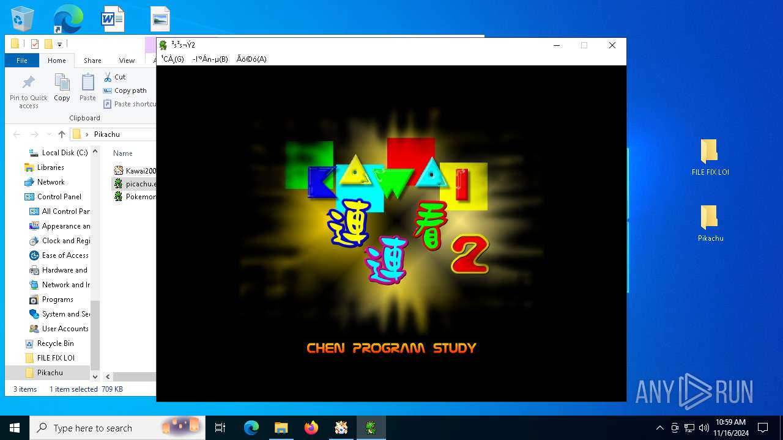Open the third menu (A) in game window

pyautogui.click(x=251, y=59)
